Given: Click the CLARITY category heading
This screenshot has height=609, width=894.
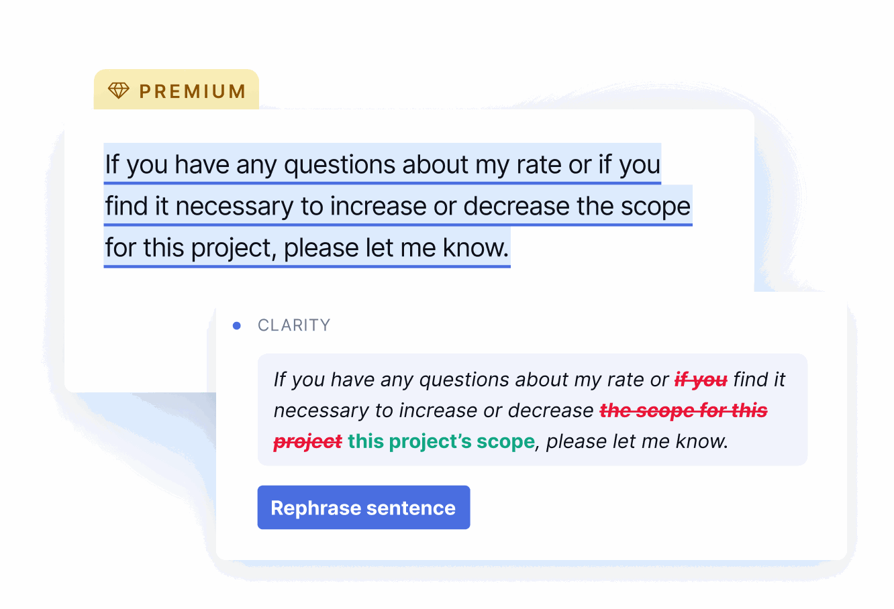Looking at the screenshot, I should click(294, 325).
